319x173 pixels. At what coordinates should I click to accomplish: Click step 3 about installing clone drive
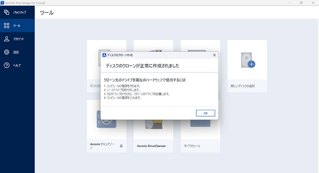click(x=137, y=94)
